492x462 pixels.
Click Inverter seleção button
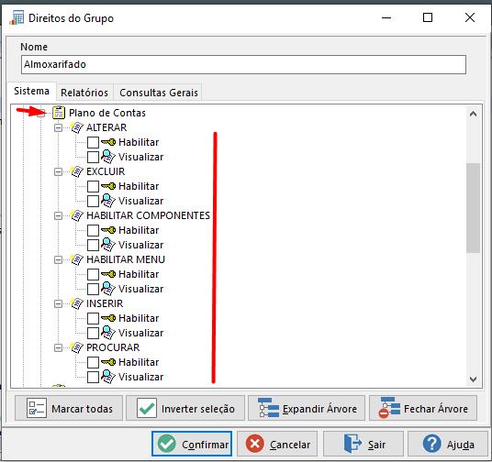[x=185, y=408]
